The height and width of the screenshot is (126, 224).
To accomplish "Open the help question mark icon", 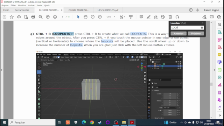I will [191, 10].
